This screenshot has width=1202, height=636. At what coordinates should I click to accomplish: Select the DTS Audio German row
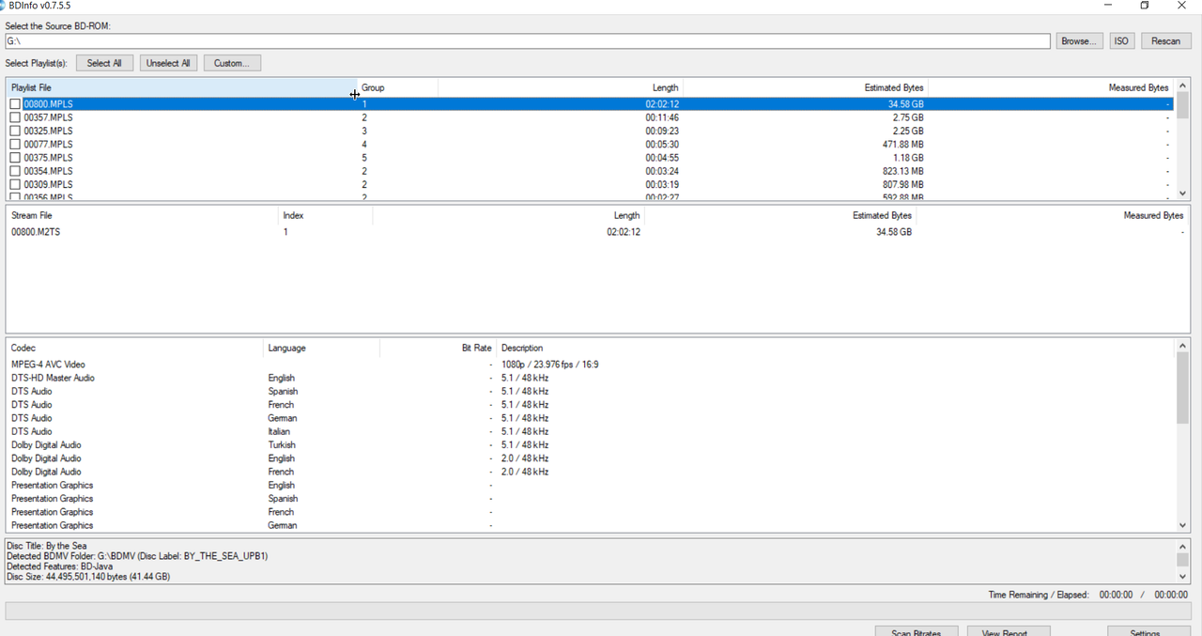tap(591, 418)
